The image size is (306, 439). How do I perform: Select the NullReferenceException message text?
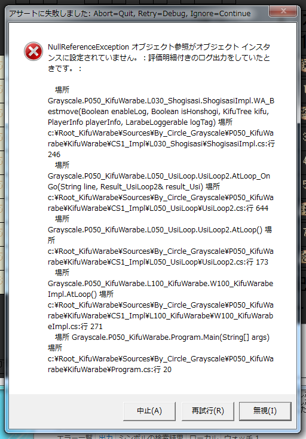tap(159, 57)
